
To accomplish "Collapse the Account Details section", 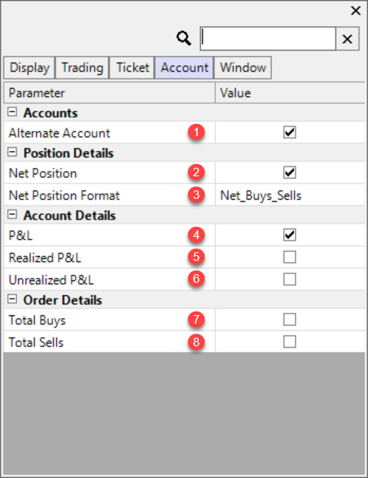I will point(12,214).
